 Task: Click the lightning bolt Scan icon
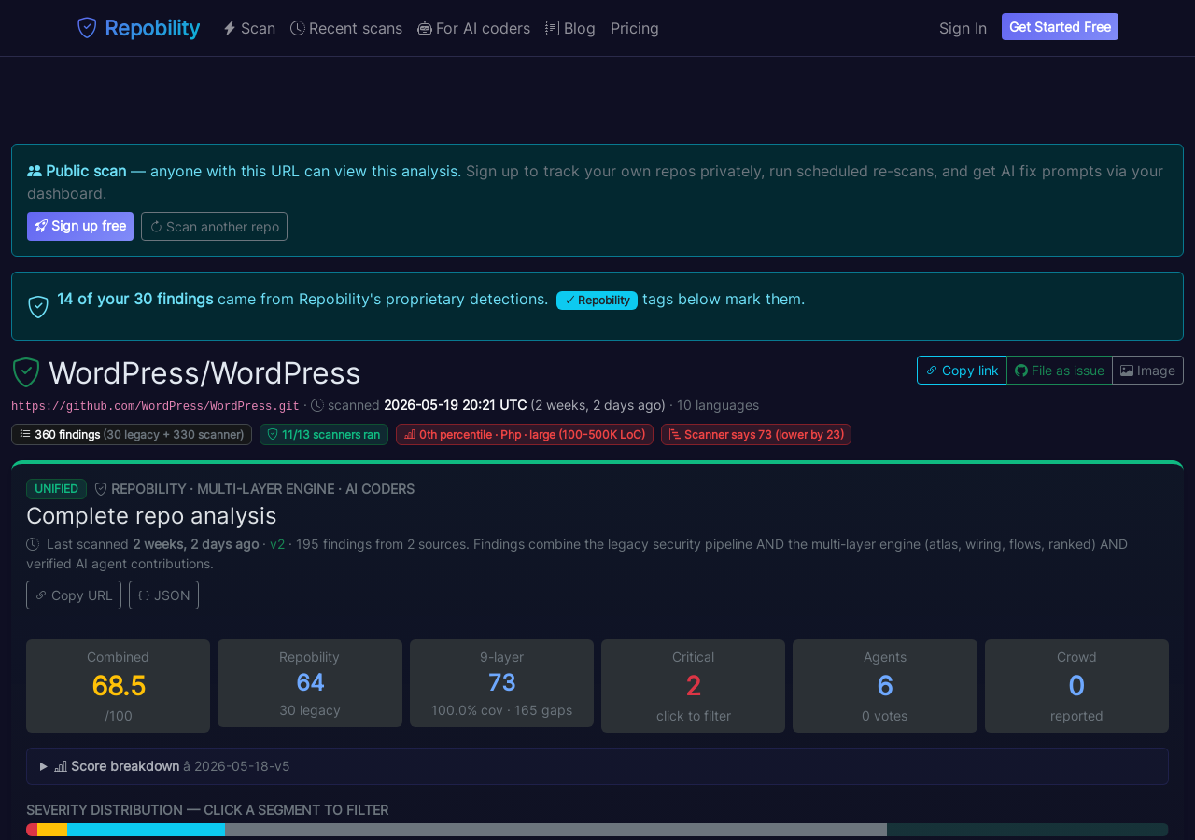[x=230, y=28]
